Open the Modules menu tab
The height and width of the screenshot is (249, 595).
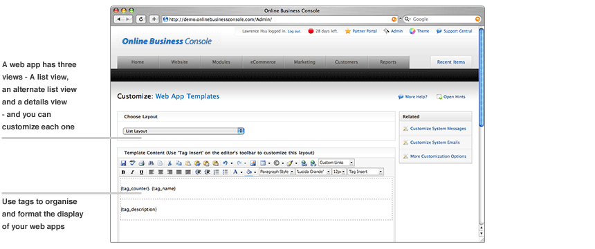[221, 62]
